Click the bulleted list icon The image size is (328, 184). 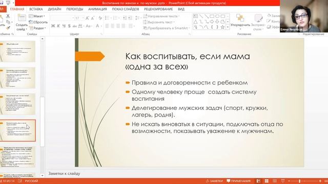(x=108, y=18)
